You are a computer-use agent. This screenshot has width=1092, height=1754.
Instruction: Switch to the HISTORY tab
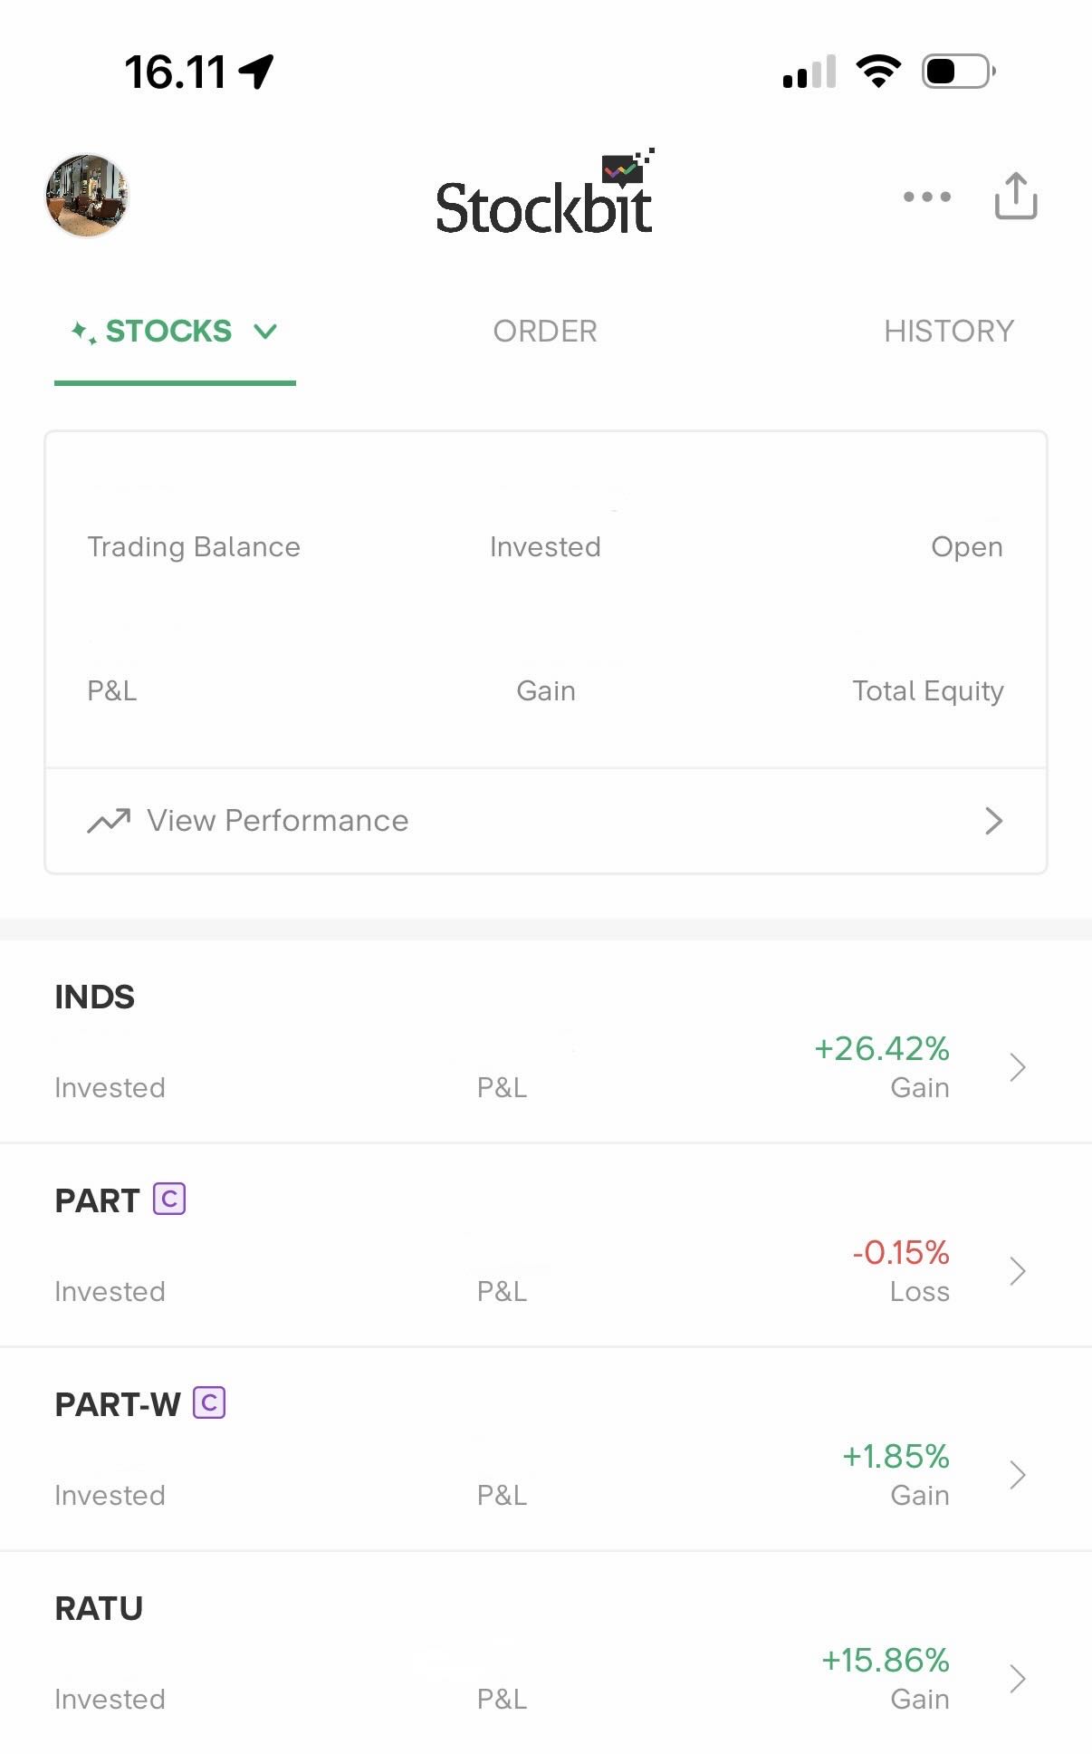click(948, 332)
